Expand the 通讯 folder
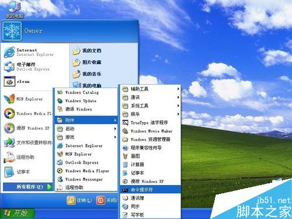This screenshot has width=292, height=219. [x=151, y=98]
